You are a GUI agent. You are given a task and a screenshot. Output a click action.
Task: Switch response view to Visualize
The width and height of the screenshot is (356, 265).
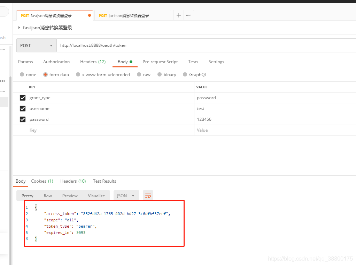click(96, 196)
